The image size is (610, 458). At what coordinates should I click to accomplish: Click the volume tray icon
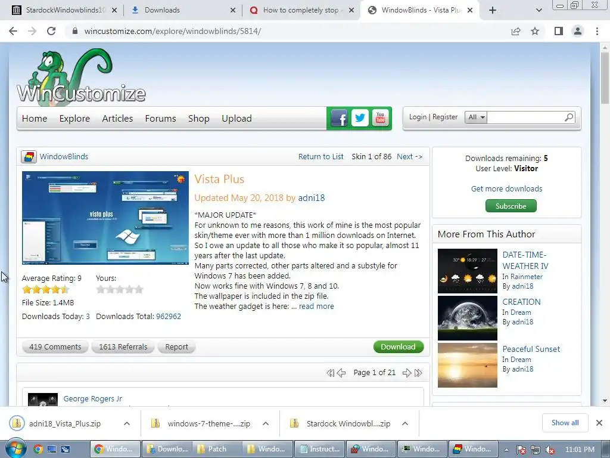coord(550,450)
